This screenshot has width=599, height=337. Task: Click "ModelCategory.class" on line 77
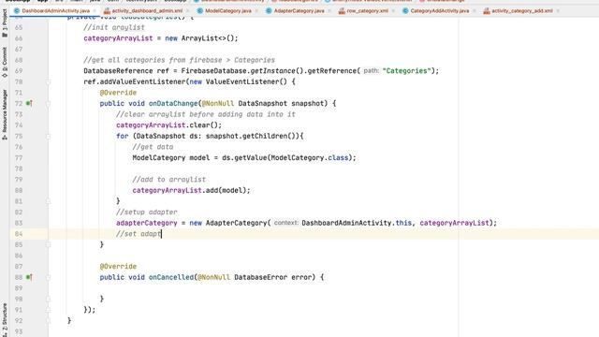(x=310, y=158)
